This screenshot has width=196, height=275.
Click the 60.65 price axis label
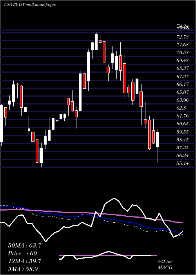pos(183,124)
